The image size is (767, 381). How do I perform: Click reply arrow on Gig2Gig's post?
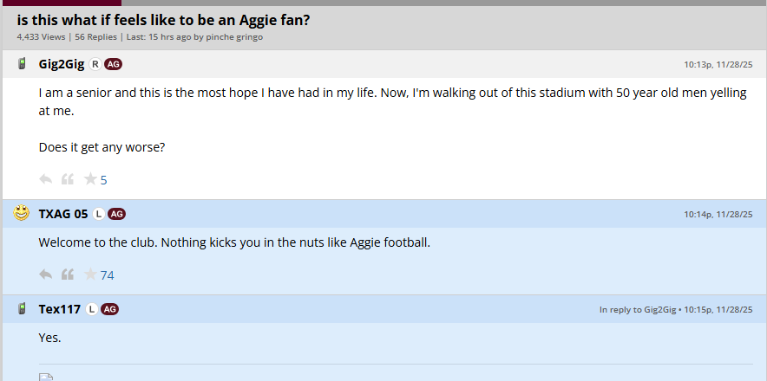click(46, 179)
